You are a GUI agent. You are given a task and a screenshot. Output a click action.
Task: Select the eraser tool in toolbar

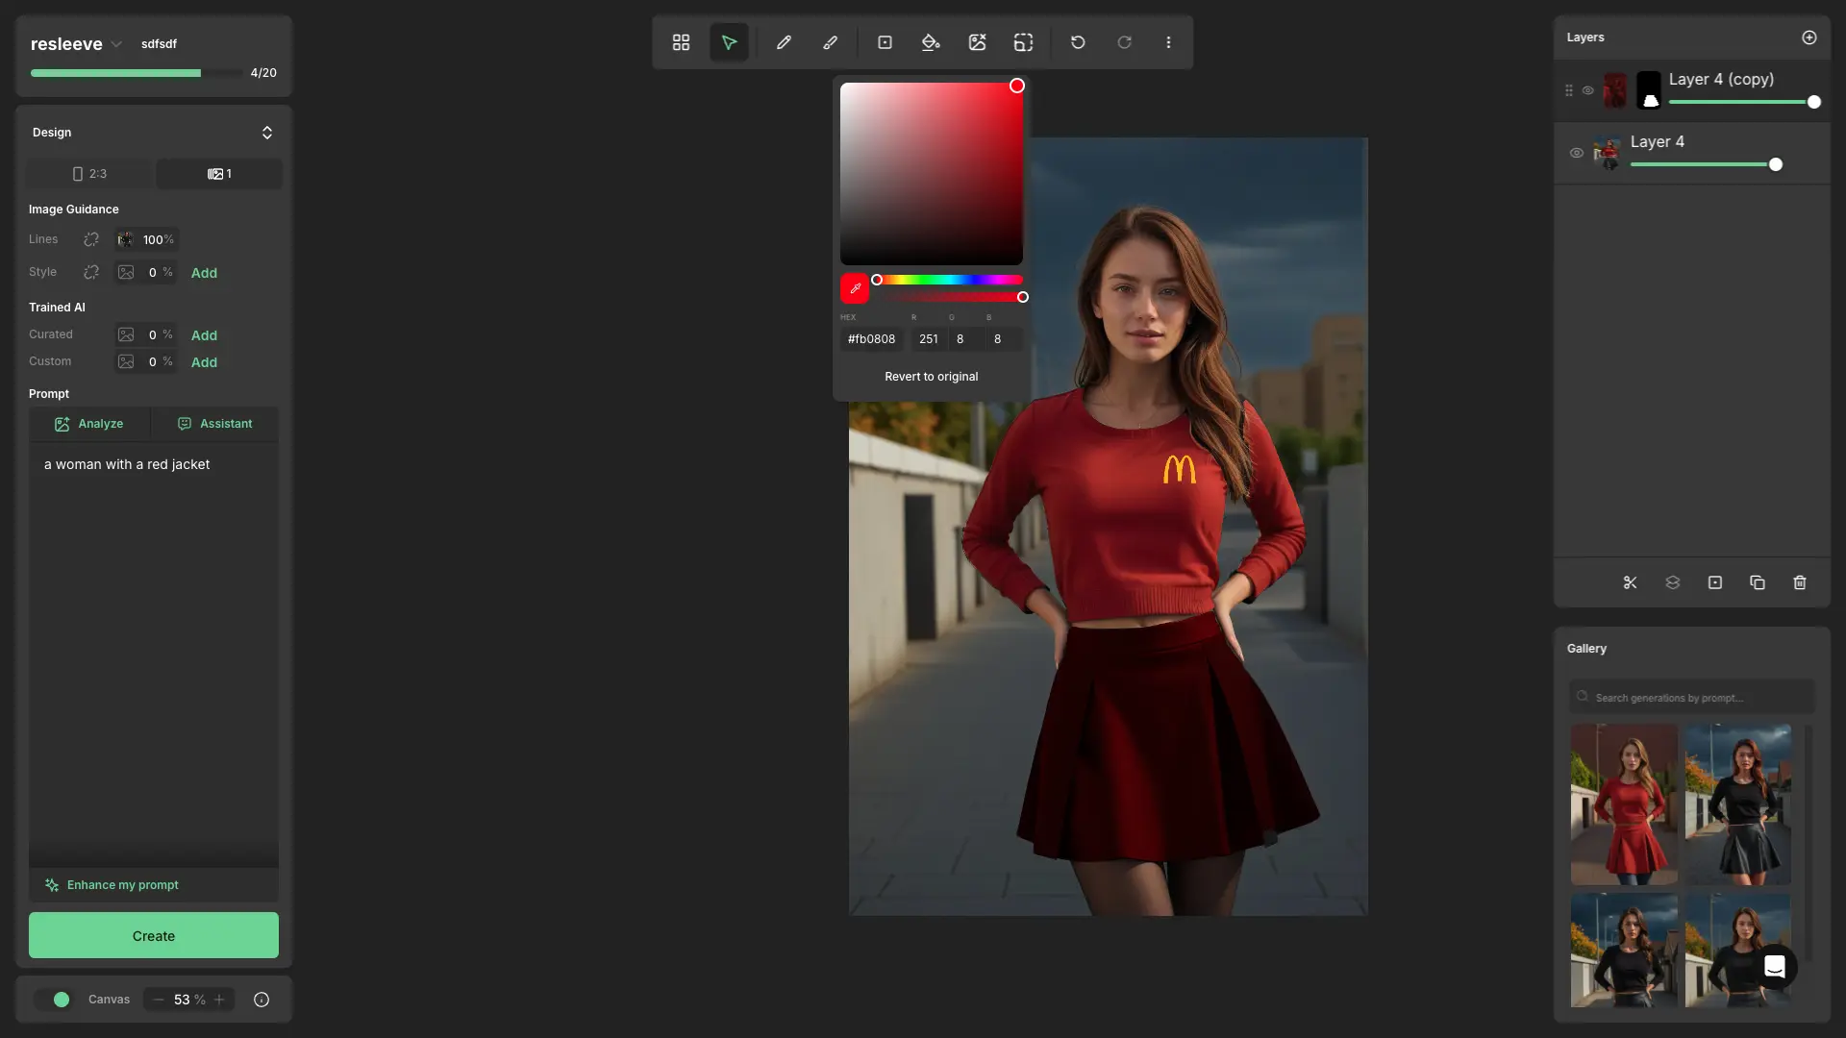[830, 42]
